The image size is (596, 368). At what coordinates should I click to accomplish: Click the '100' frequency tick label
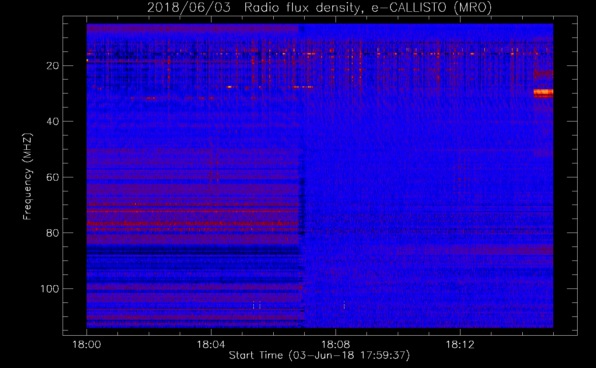click(50, 289)
